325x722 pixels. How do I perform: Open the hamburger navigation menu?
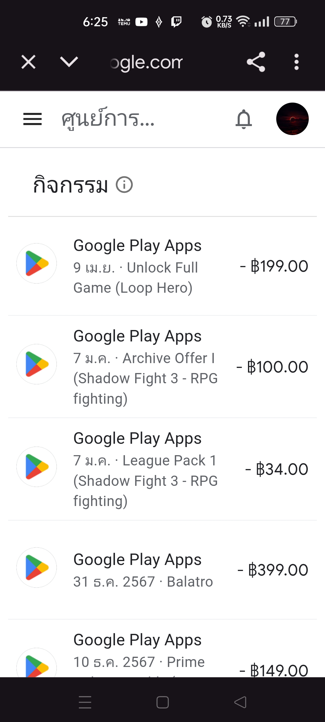(32, 119)
